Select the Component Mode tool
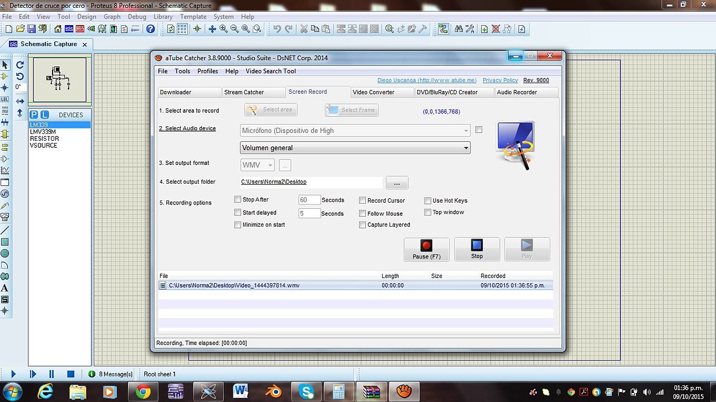This screenshot has width=716, height=402. (5, 76)
